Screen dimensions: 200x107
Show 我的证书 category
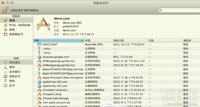(x=17, y=76)
